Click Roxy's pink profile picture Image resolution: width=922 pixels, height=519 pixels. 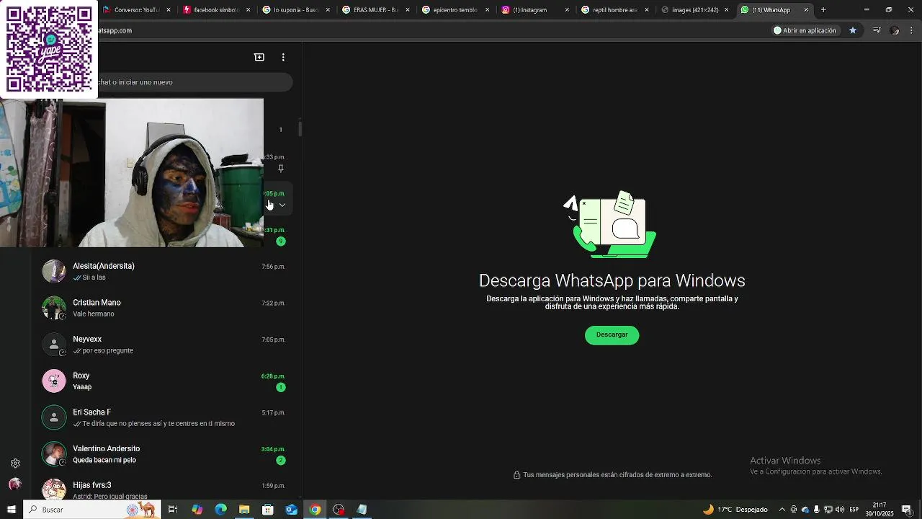click(54, 381)
